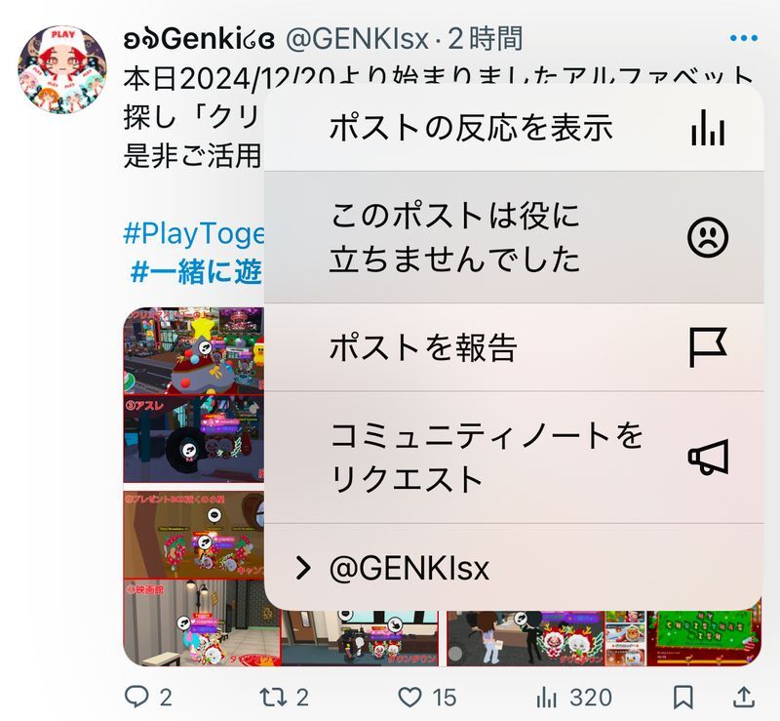Toggle the bookmark icon
The image size is (780, 721).
point(683,698)
